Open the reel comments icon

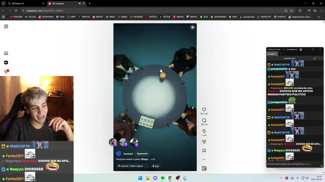[x=204, y=120]
